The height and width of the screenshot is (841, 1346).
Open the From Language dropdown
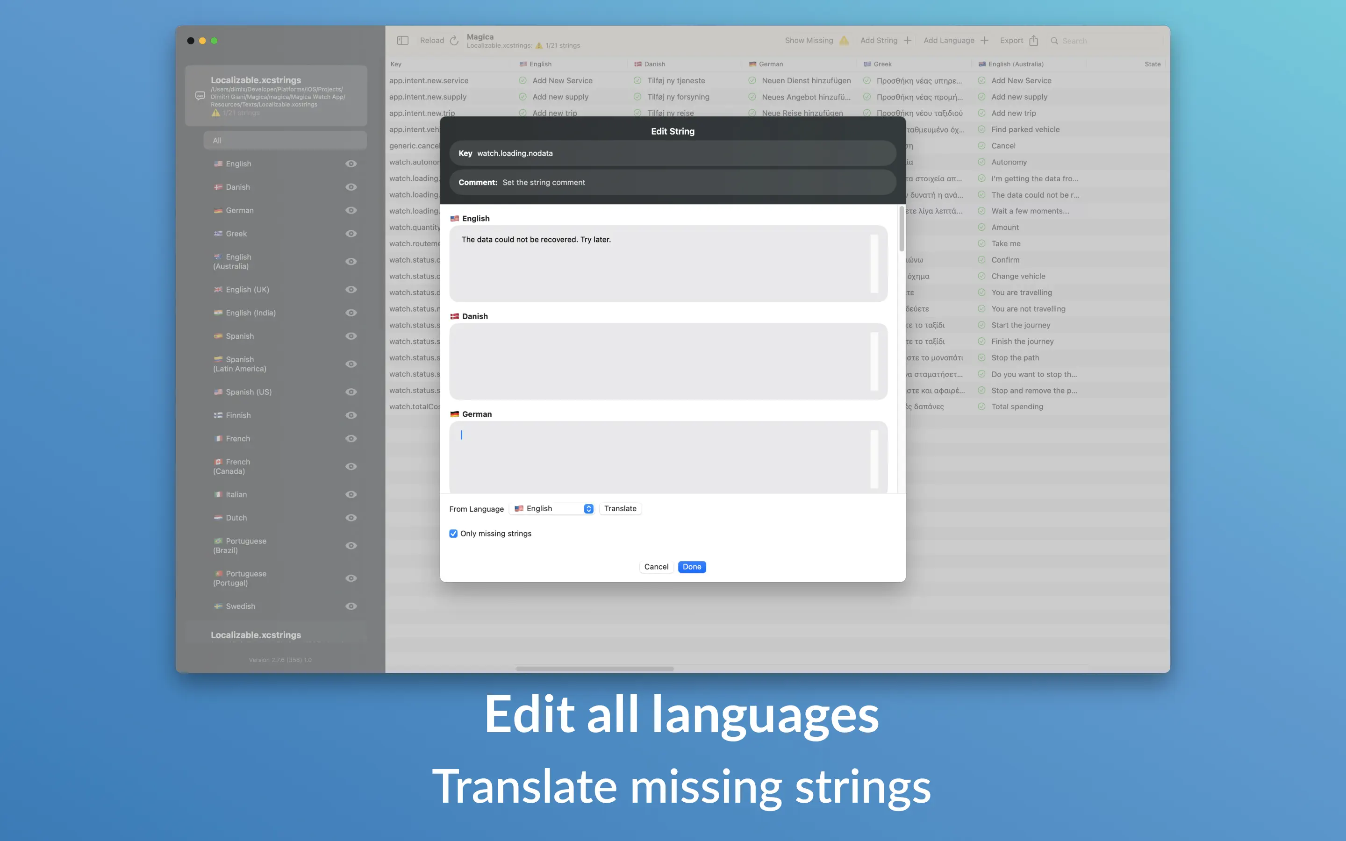(x=553, y=508)
